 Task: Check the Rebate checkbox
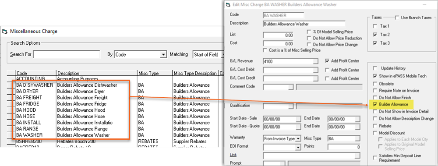coord(375,126)
